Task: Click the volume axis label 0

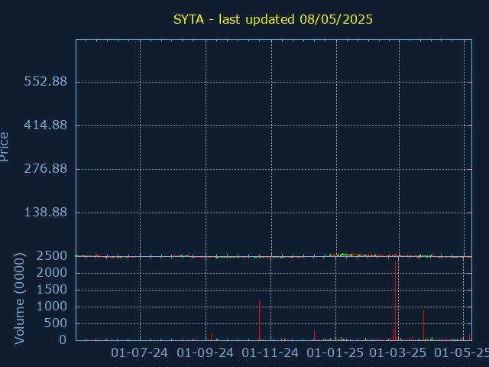Action: 63,339
